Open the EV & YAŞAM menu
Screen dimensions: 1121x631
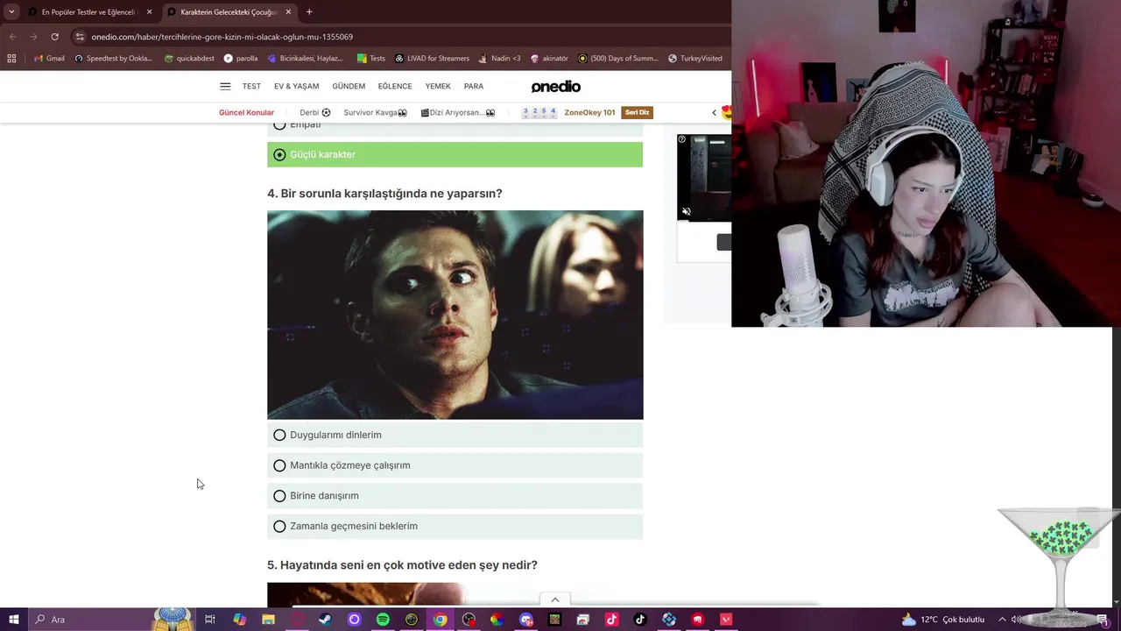point(296,86)
